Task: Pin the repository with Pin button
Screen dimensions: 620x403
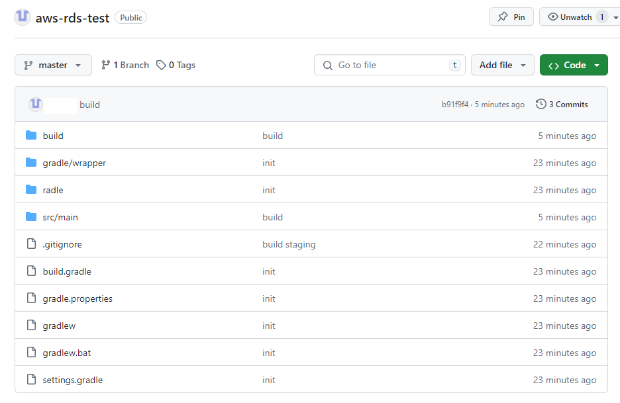Action: (x=511, y=17)
